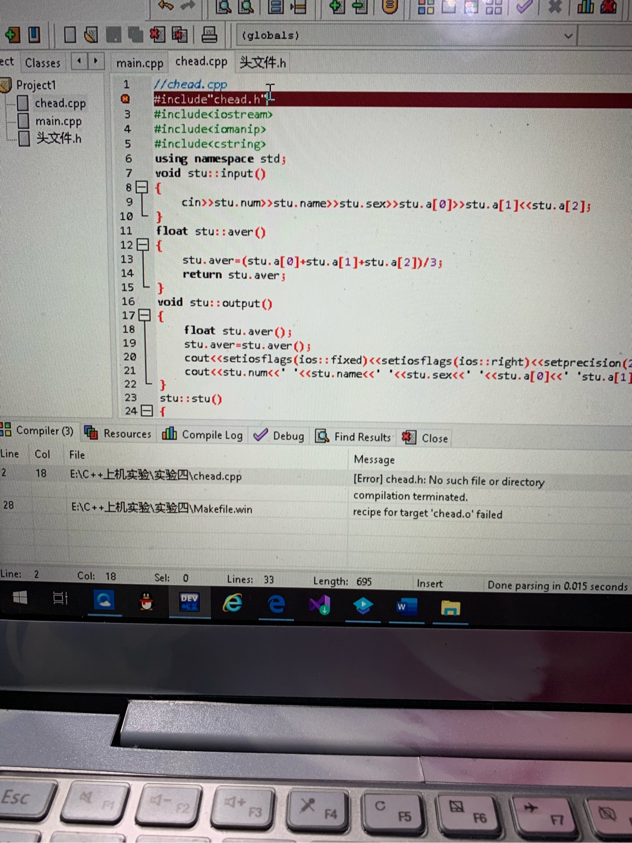Switch to the chead.cpp editor tab

pos(201,62)
